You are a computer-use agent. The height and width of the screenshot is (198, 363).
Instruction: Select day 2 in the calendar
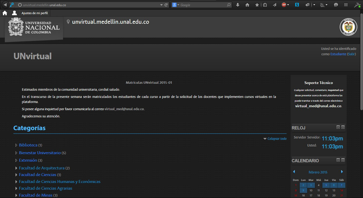pyautogui.click(x=303, y=185)
